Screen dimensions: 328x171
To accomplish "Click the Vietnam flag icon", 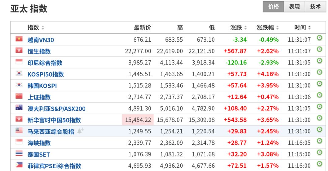I will pyautogui.click(x=19, y=39).
